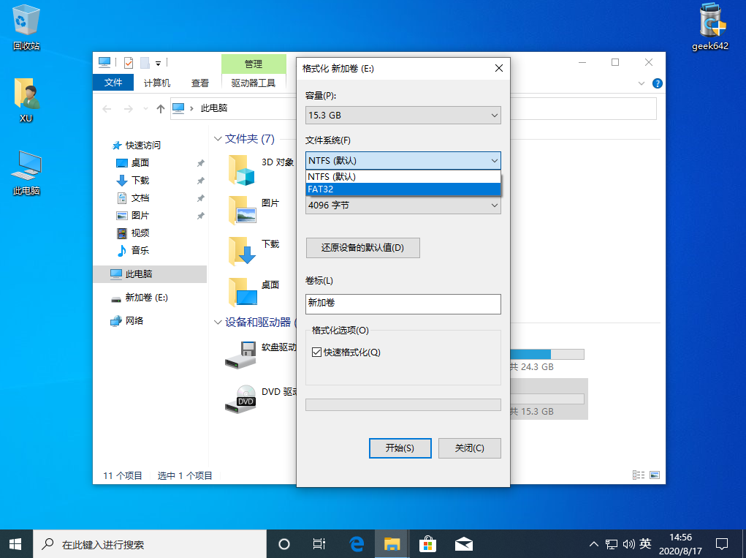Viewport: 746px width, 558px height.
Task: Select the floppy drive icon
Action: pos(240,355)
